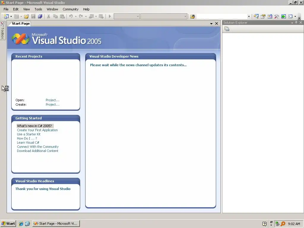Click the Save floppy disk icon
Viewport: 304px width, 228px height.
click(x=33, y=17)
